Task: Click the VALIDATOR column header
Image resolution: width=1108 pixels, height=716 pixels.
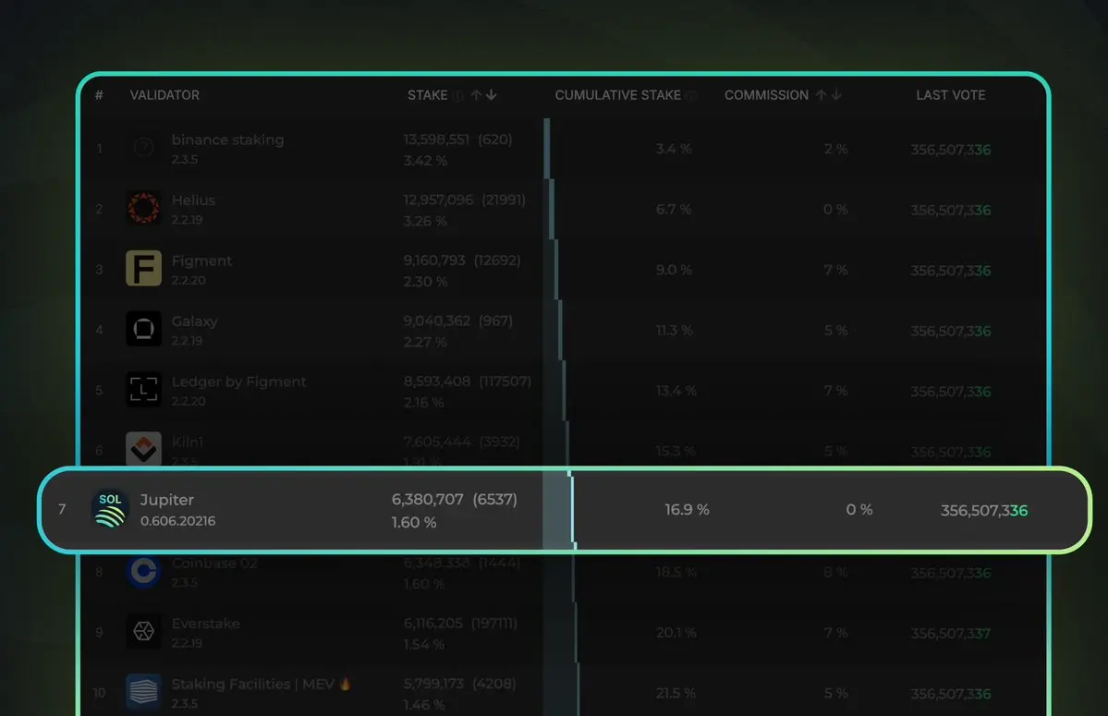Action: coord(164,94)
